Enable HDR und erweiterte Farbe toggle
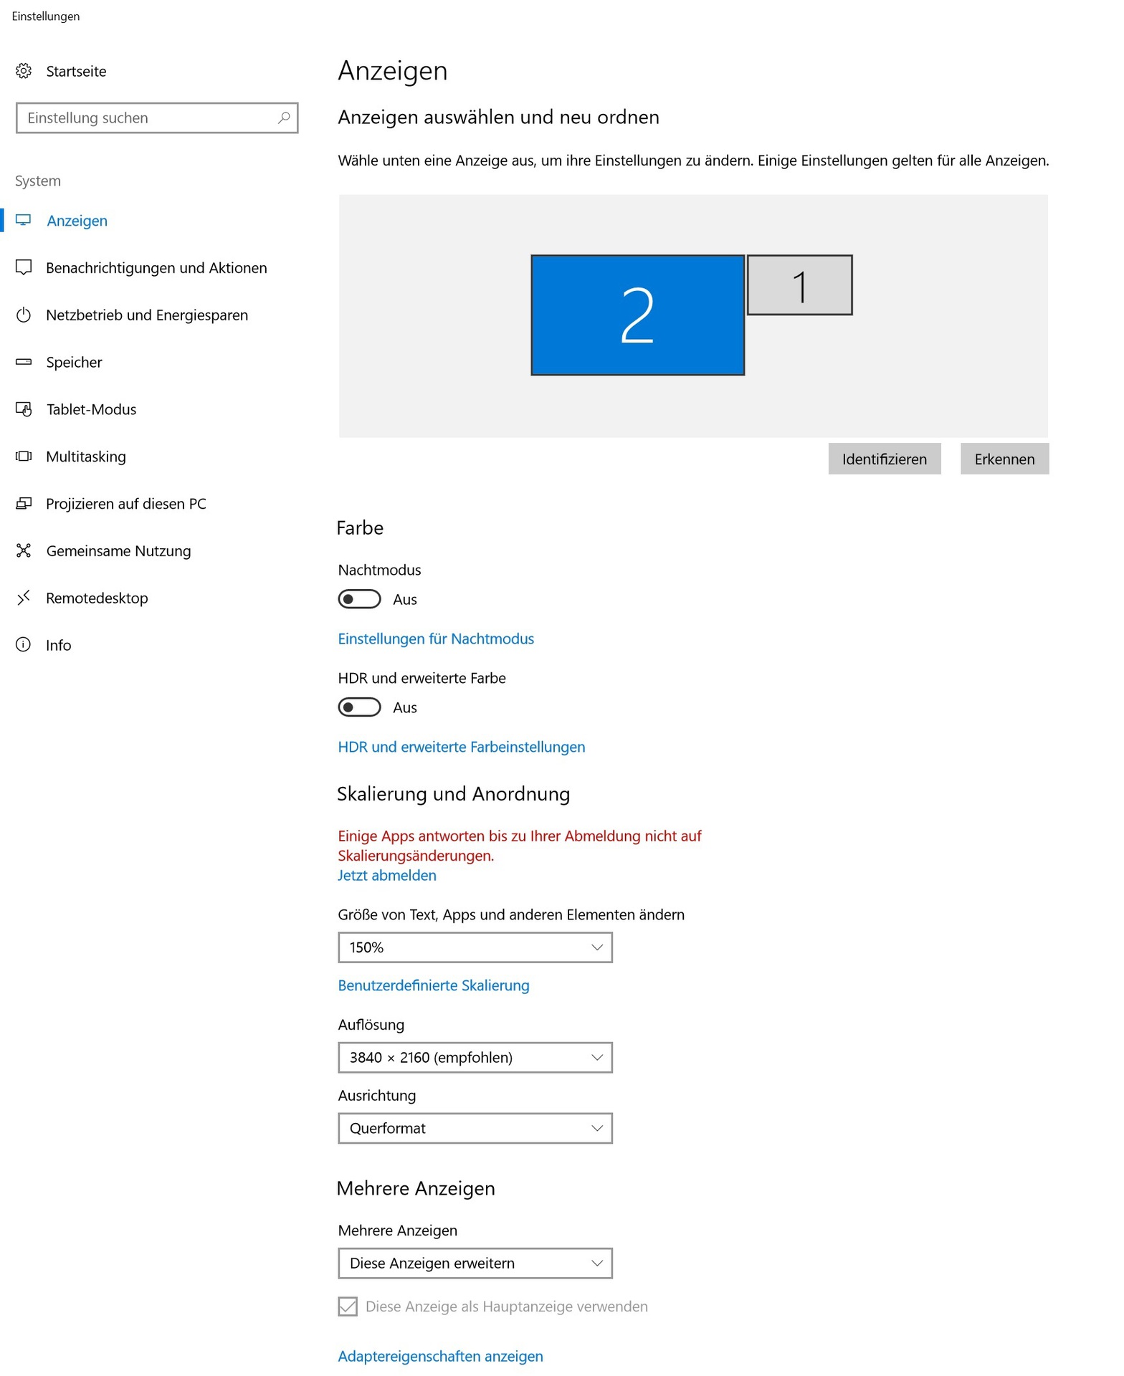Screen dimensions: 1124x1376 click(x=359, y=707)
